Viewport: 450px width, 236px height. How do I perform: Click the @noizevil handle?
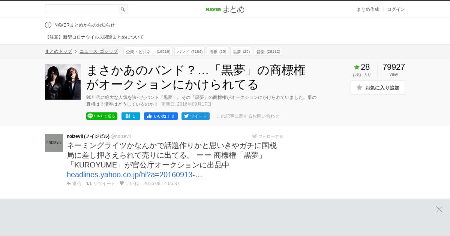(x=121, y=136)
